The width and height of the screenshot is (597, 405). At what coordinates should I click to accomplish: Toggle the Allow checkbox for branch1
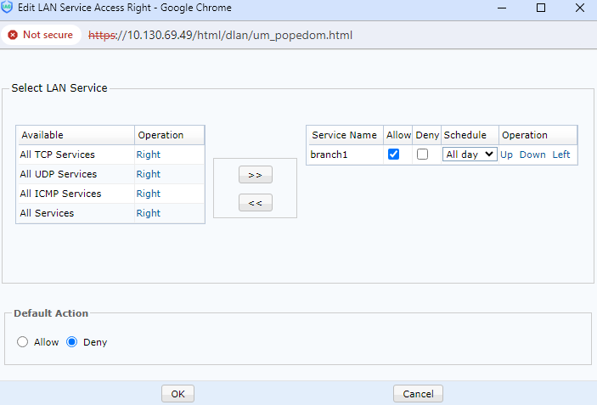(393, 155)
